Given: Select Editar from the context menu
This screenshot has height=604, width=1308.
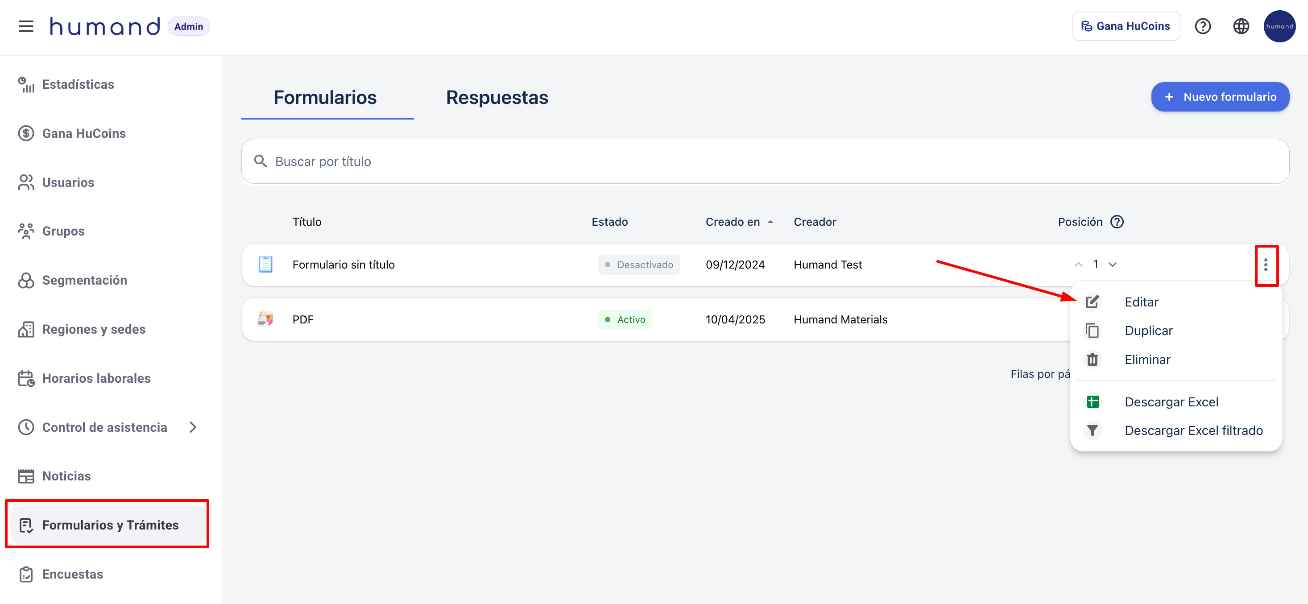Looking at the screenshot, I should click(x=1141, y=302).
